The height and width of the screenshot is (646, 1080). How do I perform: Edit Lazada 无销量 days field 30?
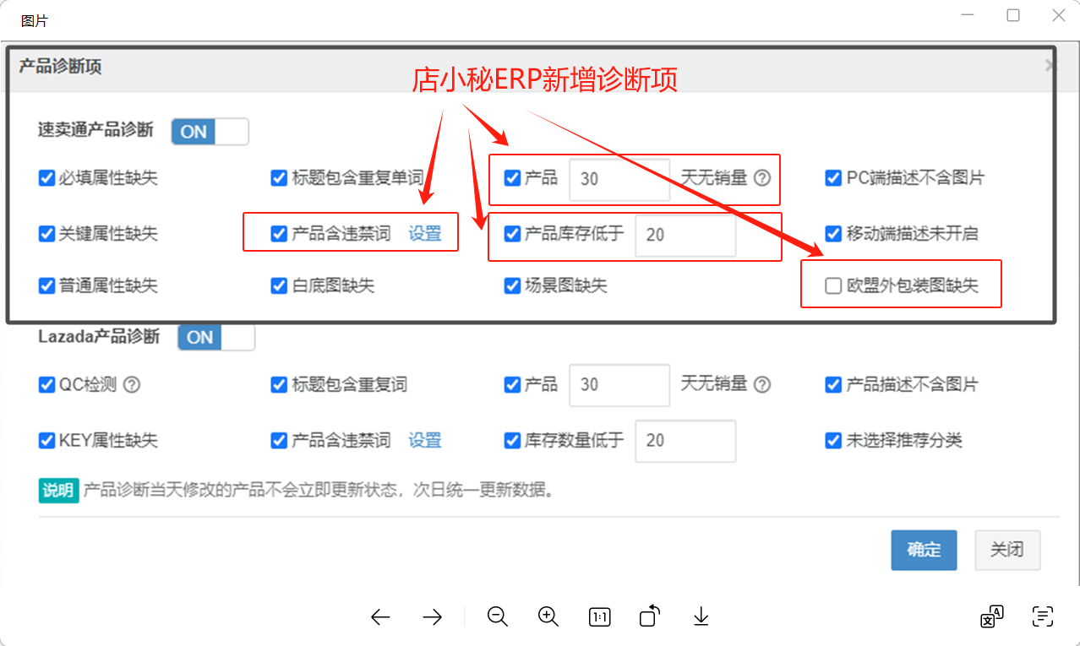(619, 385)
